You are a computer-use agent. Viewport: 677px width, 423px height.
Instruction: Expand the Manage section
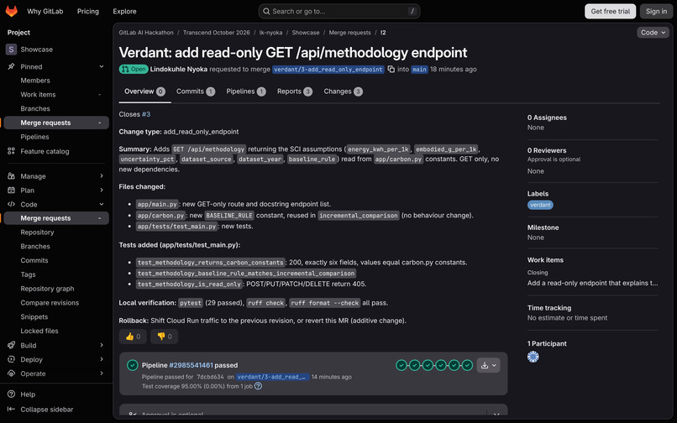(x=55, y=176)
